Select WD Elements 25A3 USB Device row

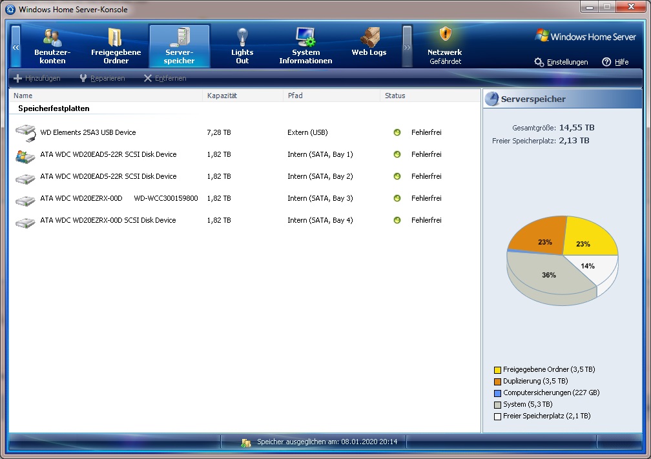[245, 132]
